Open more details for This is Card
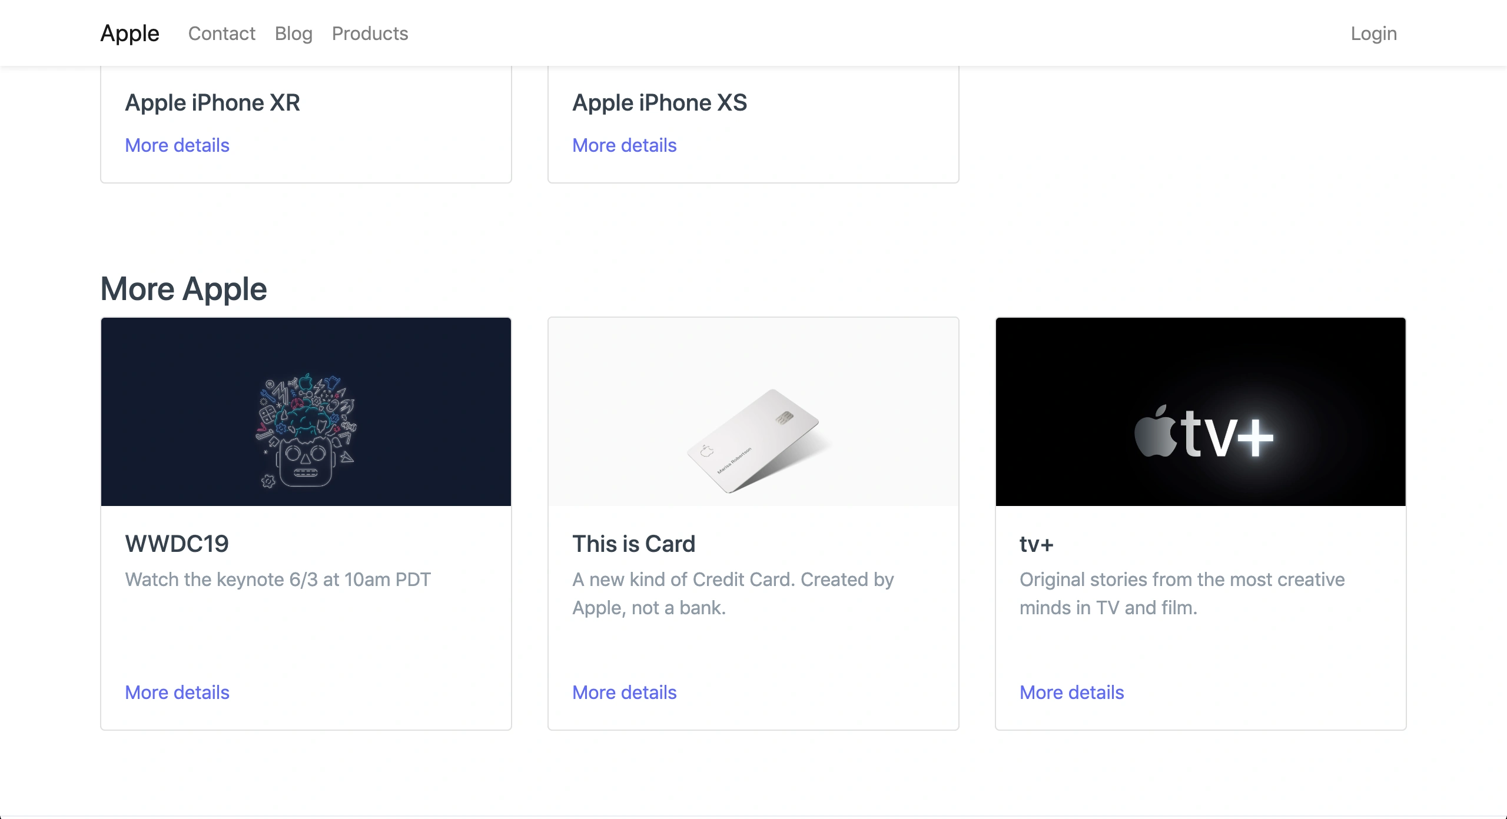Screen dimensions: 1507x819 tap(624, 692)
